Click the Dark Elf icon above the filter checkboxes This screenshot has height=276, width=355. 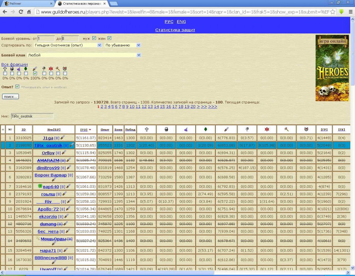pos(44,69)
